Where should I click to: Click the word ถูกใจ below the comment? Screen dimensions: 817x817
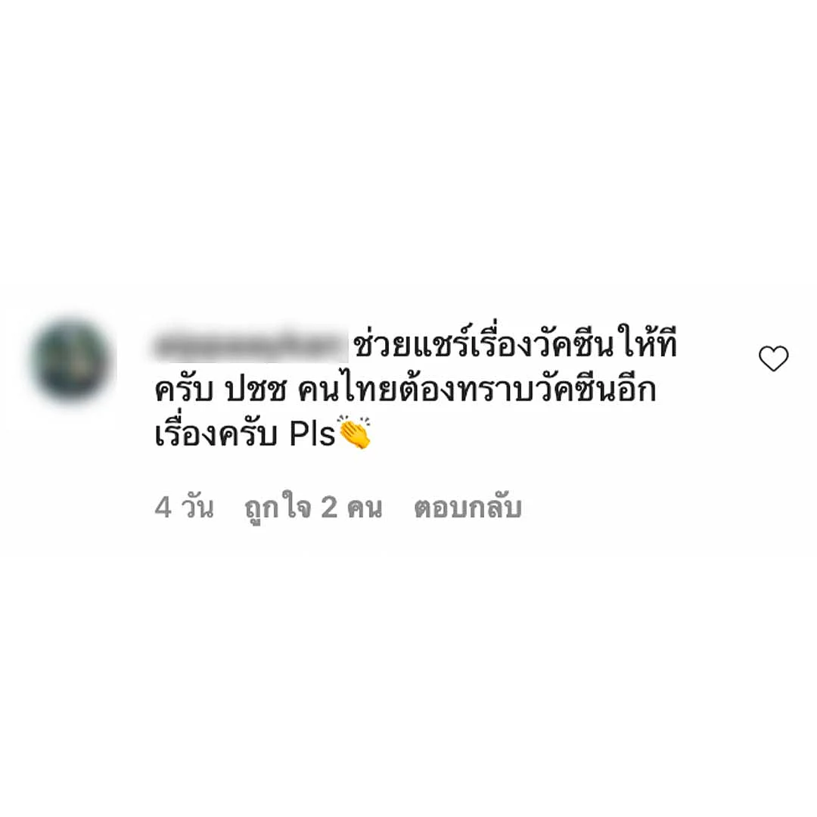278,508
